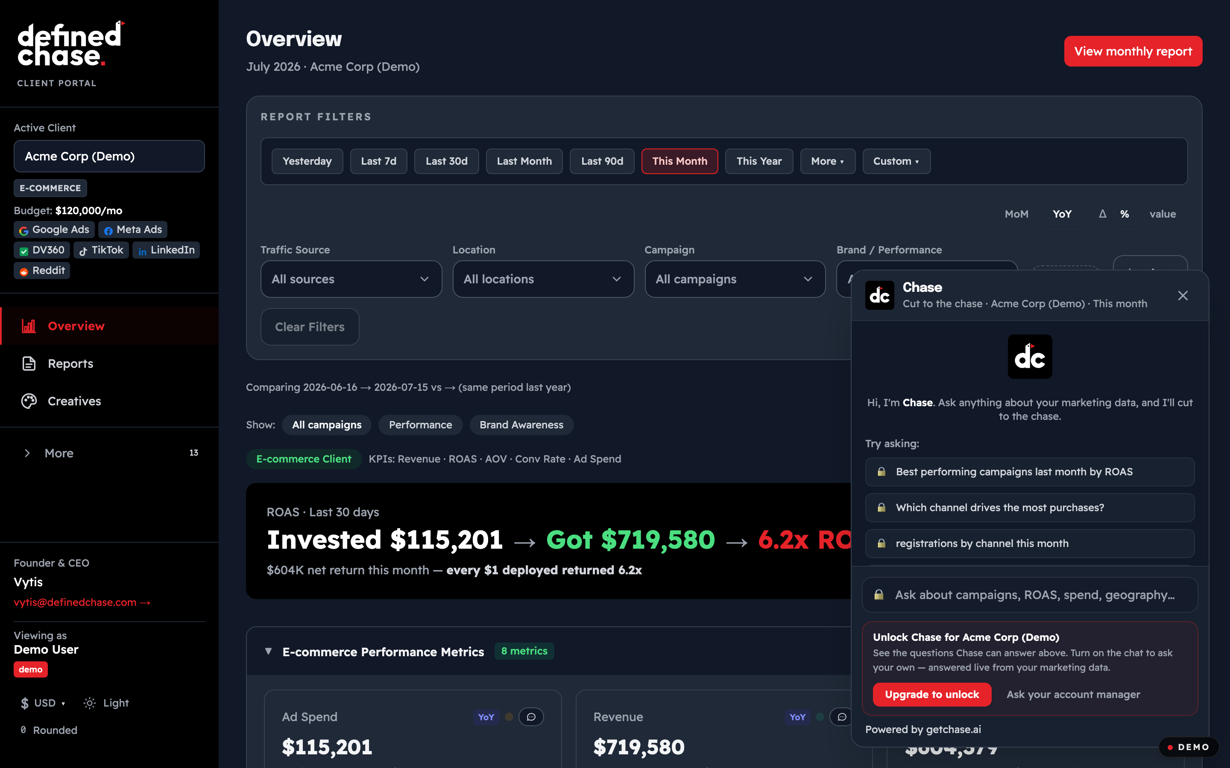Open the Active Client selector
1230x768 pixels.
(109, 157)
